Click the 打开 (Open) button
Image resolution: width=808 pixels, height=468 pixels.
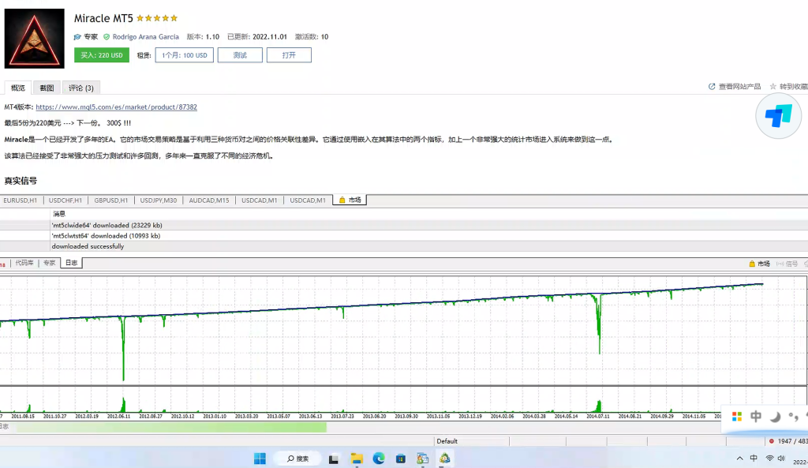(289, 55)
